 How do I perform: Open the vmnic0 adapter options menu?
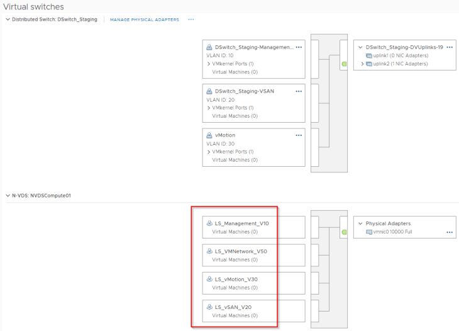tap(449, 232)
